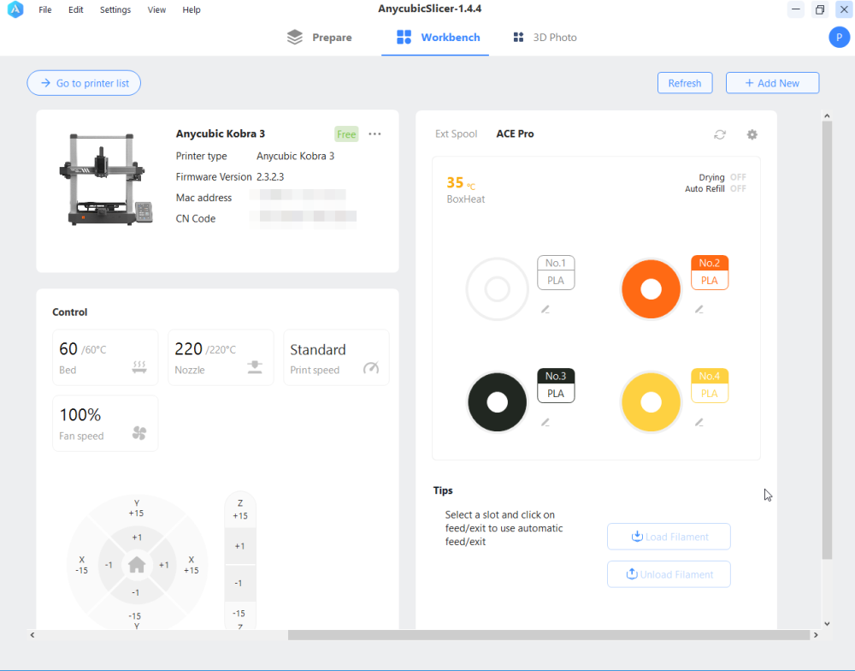Image resolution: width=855 pixels, height=671 pixels.
Task: Edit filament slot No.2
Action: [x=699, y=310]
